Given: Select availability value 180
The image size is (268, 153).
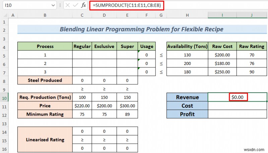Looking at the screenshot, I should 187,72.
